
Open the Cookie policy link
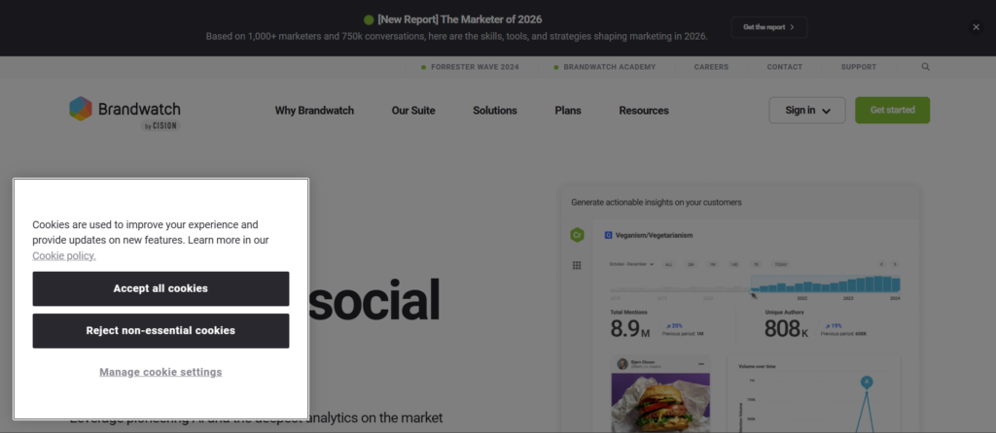(64, 256)
